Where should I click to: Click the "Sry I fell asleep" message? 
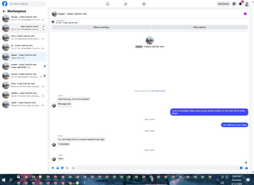[x=81, y=139]
